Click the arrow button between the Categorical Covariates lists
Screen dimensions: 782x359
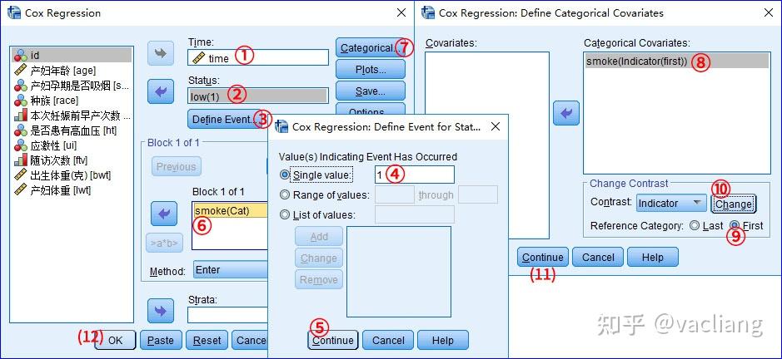point(566,114)
